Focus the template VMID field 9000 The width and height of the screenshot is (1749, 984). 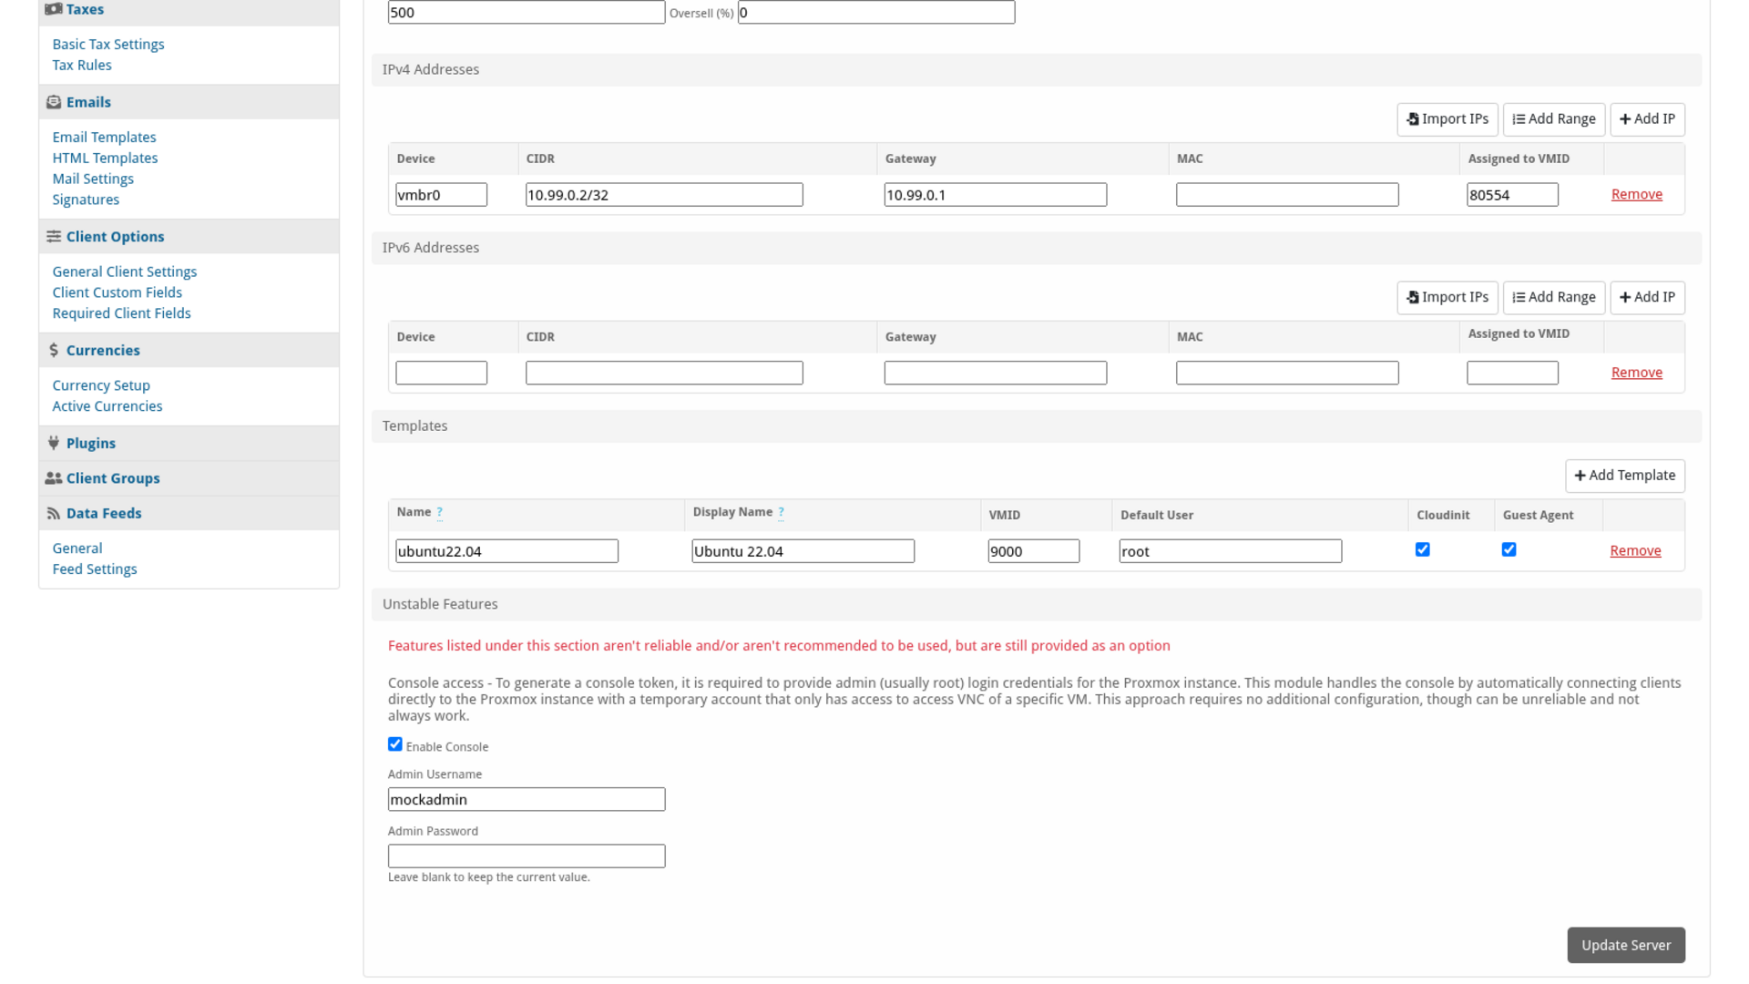coord(1034,551)
